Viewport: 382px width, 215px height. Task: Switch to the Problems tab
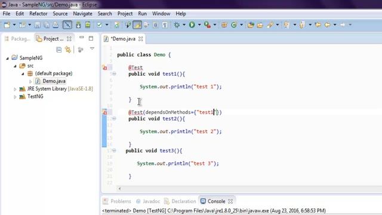tap(118, 201)
